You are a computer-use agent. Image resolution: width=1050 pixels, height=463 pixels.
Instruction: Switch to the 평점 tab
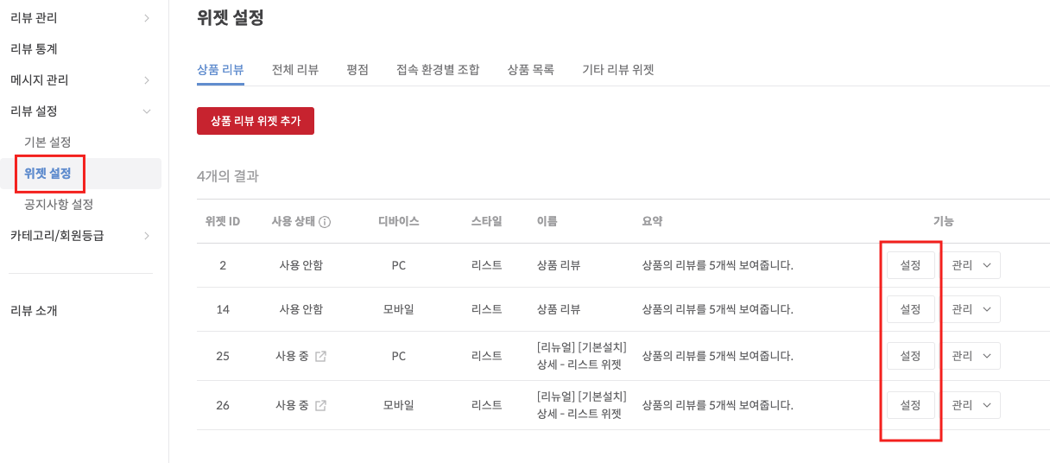[x=357, y=70]
